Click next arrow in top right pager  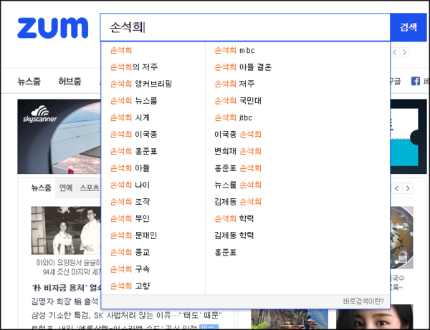[x=405, y=53]
